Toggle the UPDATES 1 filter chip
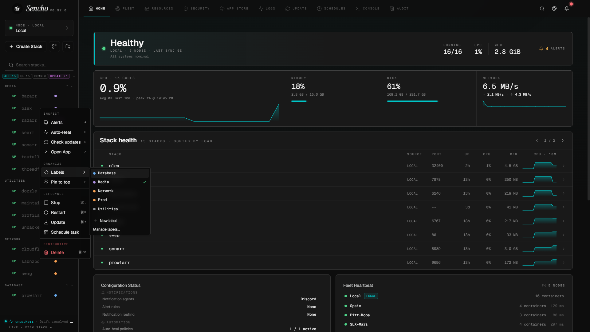 59,76
